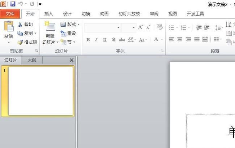Image resolution: width=235 pixels, height=148 pixels.
Task: Open the Slide Show (幻灯片放映) tab
Action: click(x=129, y=14)
